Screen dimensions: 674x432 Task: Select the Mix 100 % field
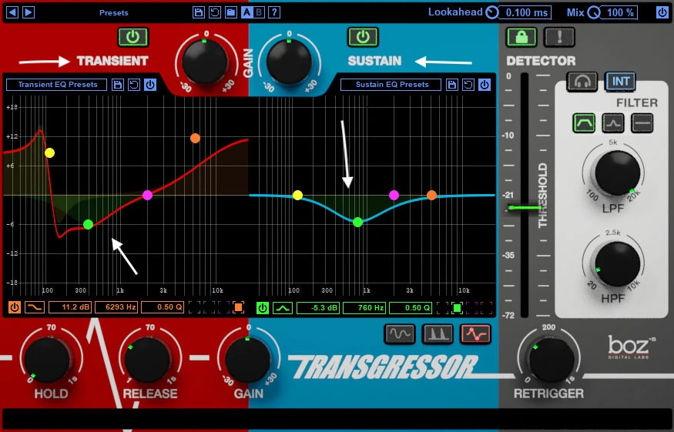pos(619,12)
